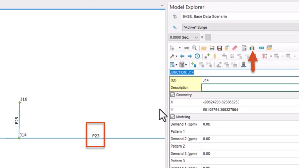Click the green plus hand icon

pos(194,65)
